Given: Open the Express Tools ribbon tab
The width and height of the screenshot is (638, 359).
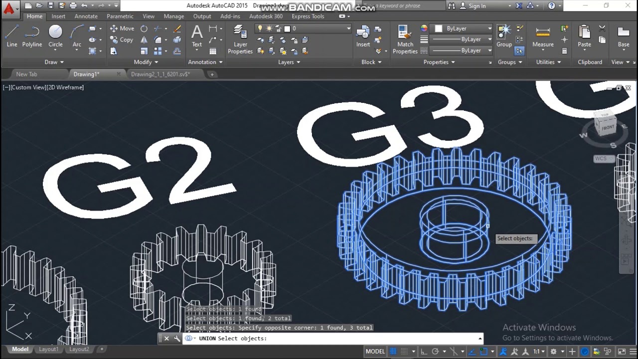Looking at the screenshot, I should (308, 16).
